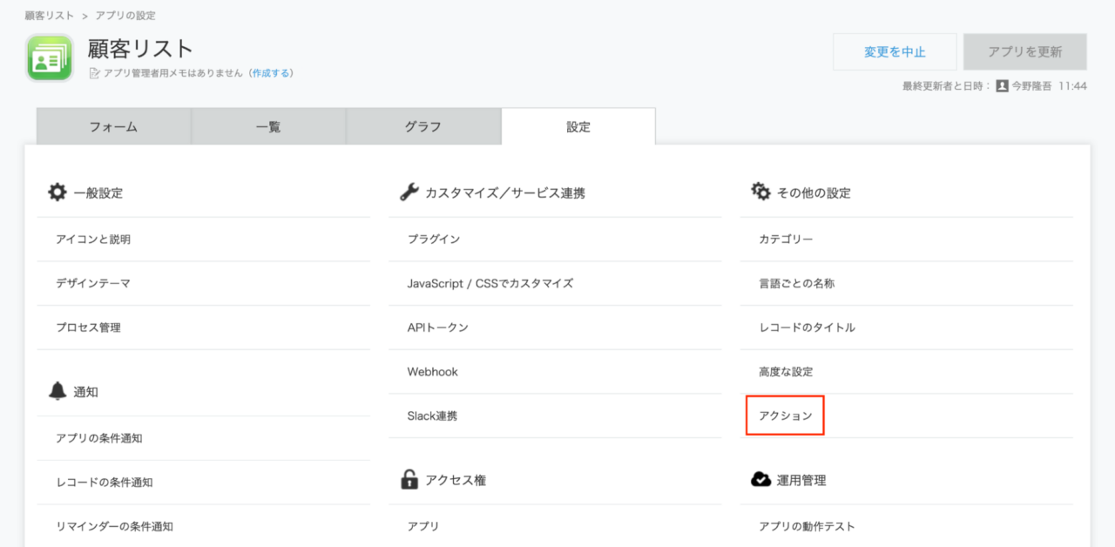Click the wrench icon beside カスタマイズ／サービス連携

(x=409, y=192)
